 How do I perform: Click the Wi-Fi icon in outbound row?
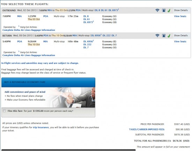(x=157, y=10)
